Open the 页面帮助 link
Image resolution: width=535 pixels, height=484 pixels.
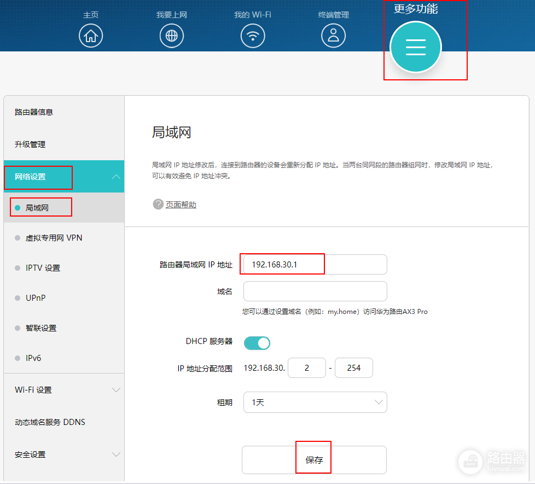(181, 205)
